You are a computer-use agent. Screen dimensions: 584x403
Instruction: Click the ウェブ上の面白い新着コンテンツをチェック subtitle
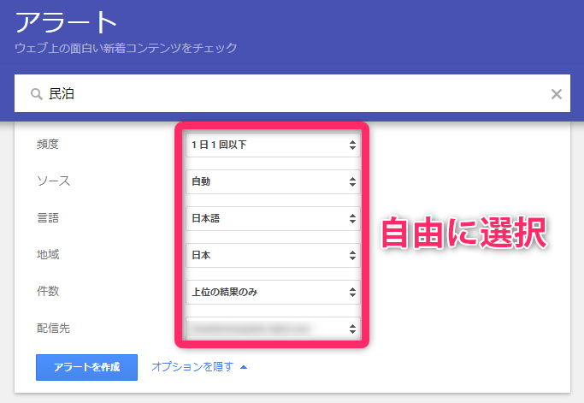pos(126,48)
